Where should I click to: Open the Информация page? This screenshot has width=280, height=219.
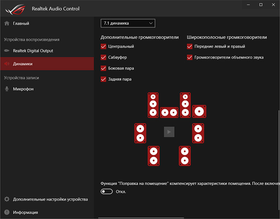click(x=25, y=212)
